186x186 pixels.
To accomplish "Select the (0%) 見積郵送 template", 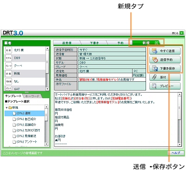I will pyautogui.click(x=25, y=136).
